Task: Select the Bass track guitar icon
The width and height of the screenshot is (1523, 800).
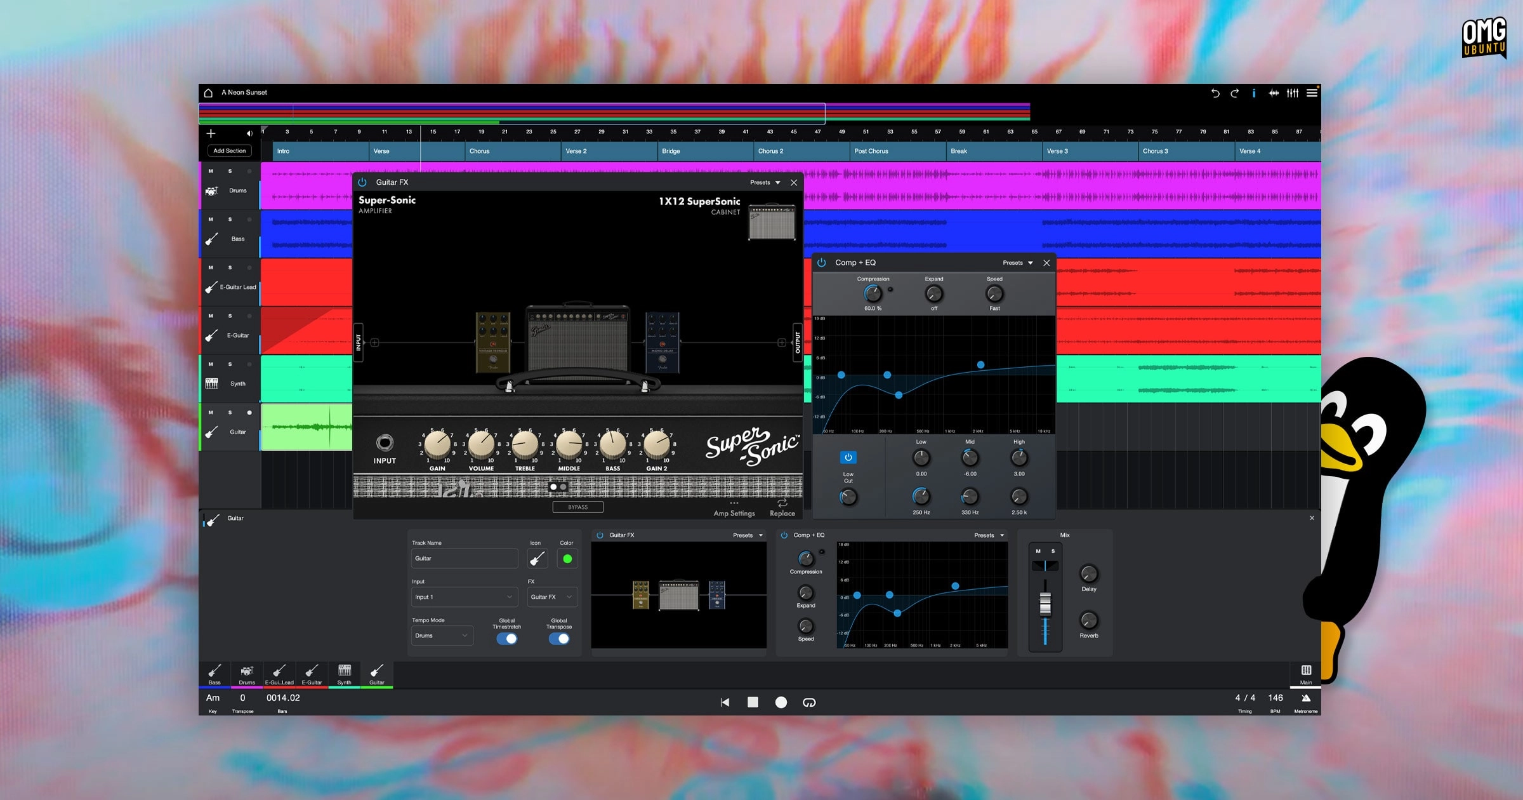Action: pos(212,239)
